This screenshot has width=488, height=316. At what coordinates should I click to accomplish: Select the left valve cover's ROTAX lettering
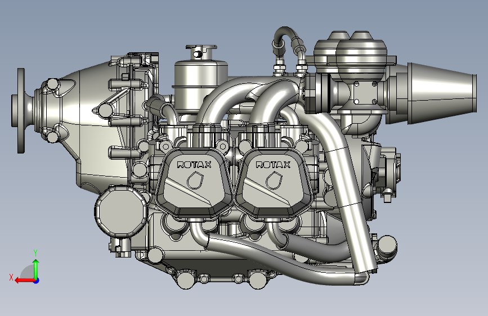coord(194,165)
